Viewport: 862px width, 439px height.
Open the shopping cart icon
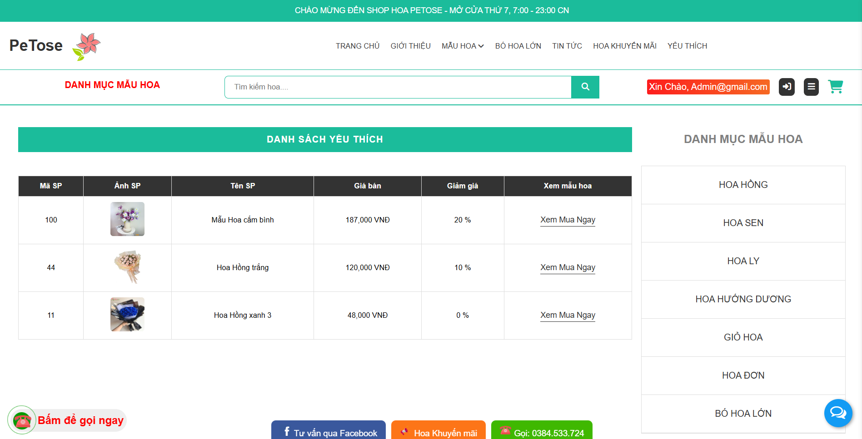[836, 87]
